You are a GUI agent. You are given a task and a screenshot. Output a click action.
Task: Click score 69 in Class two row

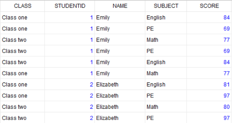[x=209, y=51]
